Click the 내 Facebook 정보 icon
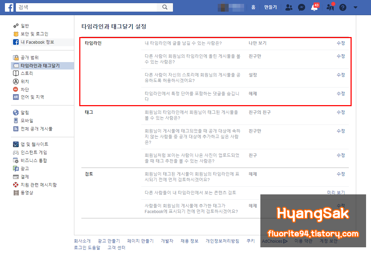 [x=16, y=42]
